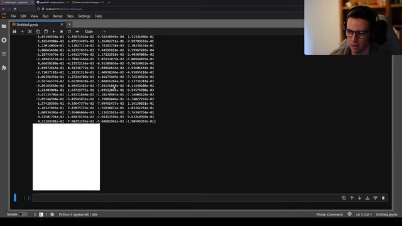Click the Ln 1, Col 1 status item
Viewport: 402px width, 226px height.
click(364, 215)
